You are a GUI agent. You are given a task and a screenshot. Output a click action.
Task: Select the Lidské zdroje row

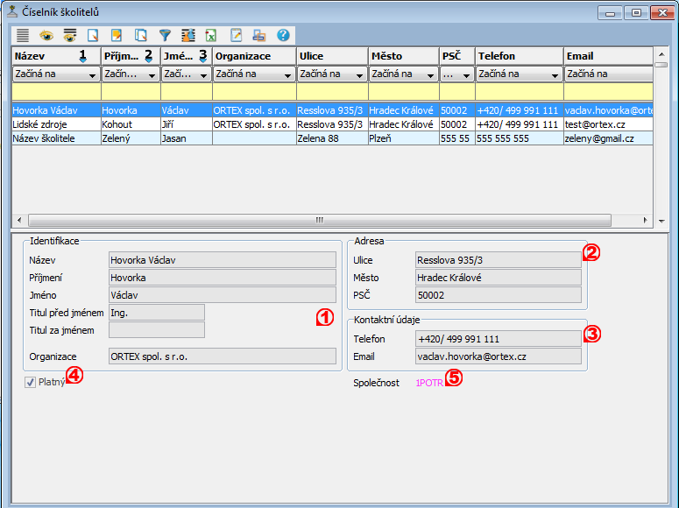(55, 124)
